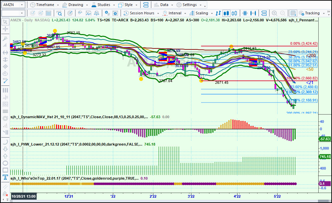Click the linked curve nodes icon

pyautogui.click(x=96, y=13)
